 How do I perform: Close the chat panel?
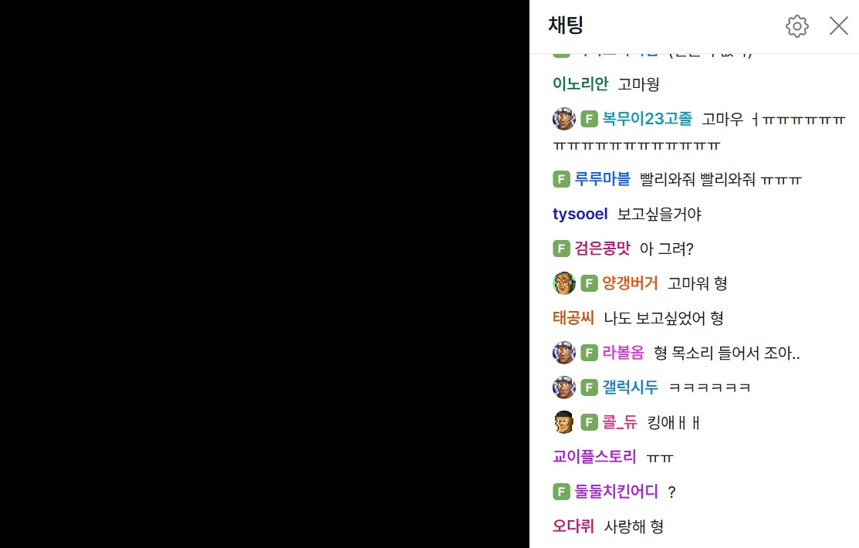[x=838, y=25]
